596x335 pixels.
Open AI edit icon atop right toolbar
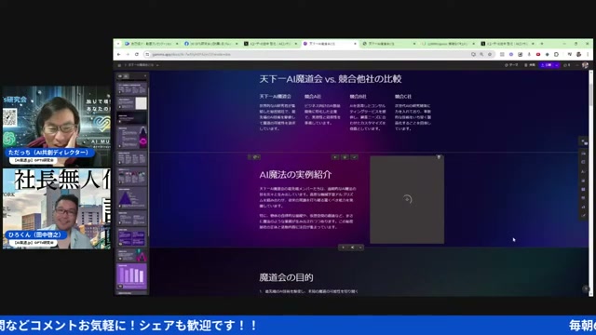584,141
